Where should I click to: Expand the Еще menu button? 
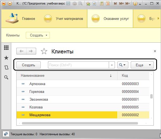pos(142,65)
